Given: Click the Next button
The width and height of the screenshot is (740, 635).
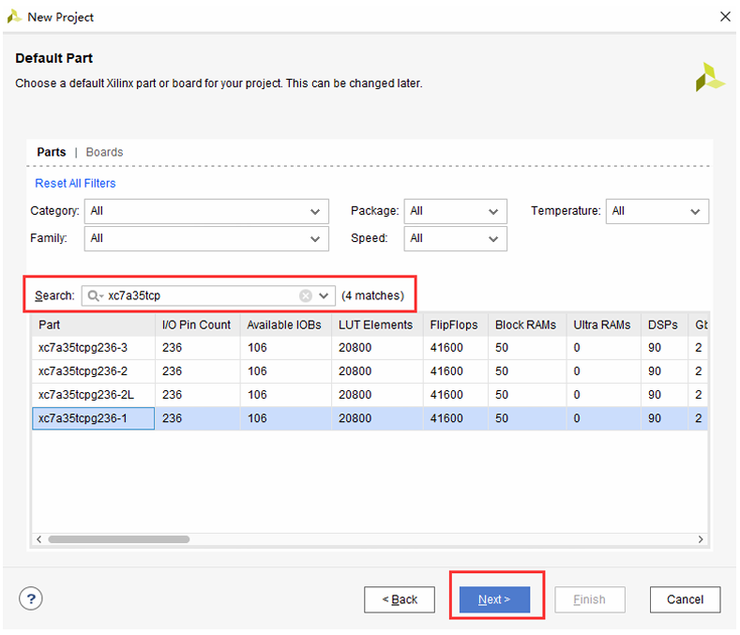Looking at the screenshot, I should pyautogui.click(x=494, y=599).
